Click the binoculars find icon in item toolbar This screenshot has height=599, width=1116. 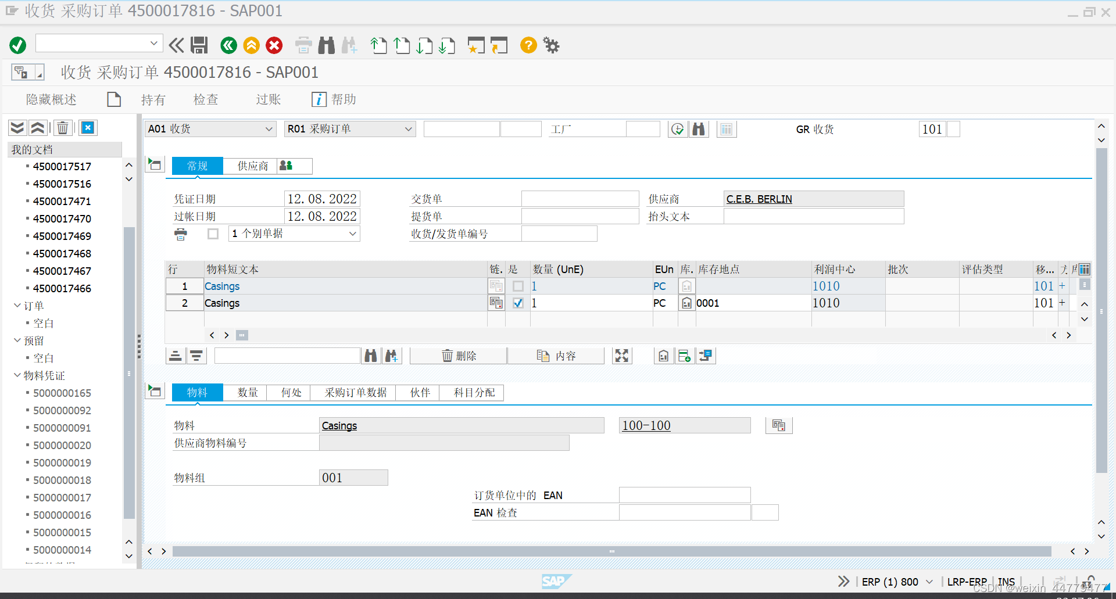[x=371, y=356]
